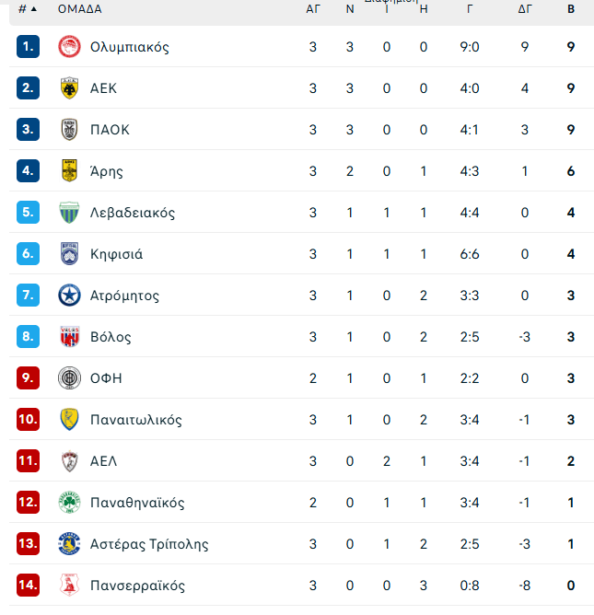Select the ΑΓ matches-played column header
The height and width of the screenshot is (615, 594).
[313, 8]
